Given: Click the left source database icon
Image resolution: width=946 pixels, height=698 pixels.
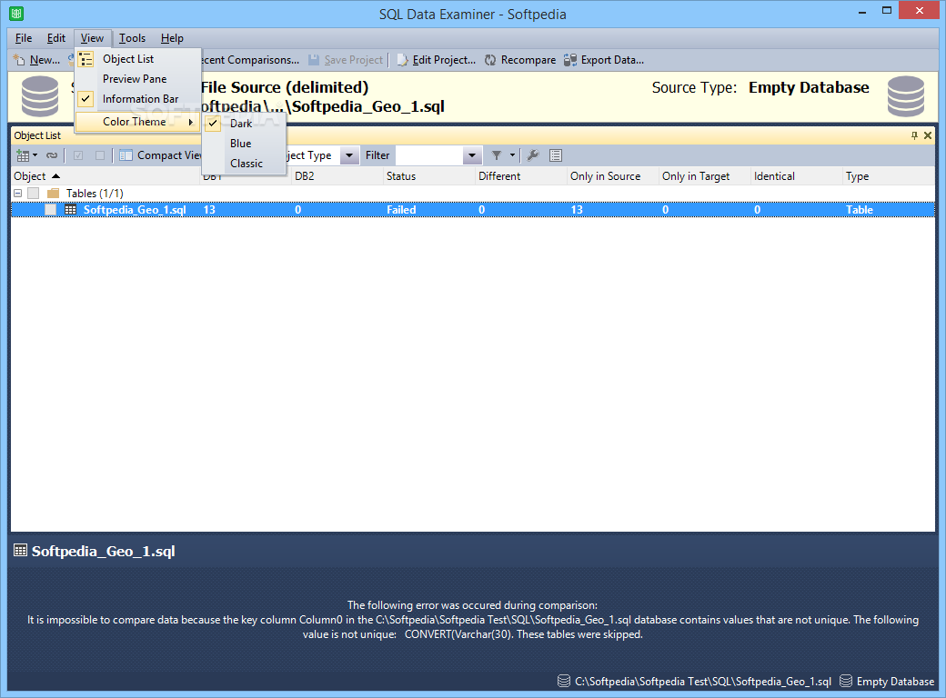Looking at the screenshot, I should (40, 96).
